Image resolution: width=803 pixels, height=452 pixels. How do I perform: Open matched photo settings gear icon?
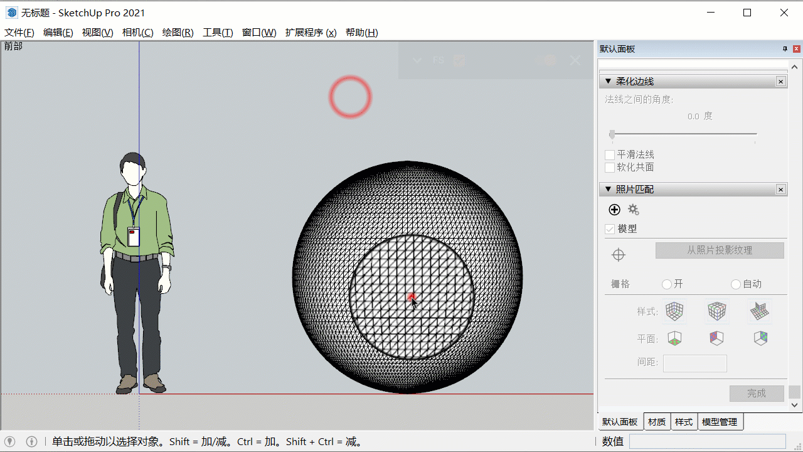(x=634, y=210)
